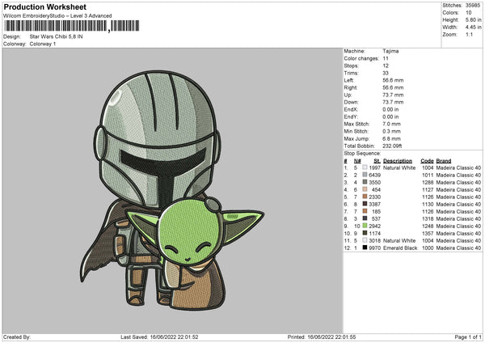Select the Trims value 33
485x343 pixels.
(x=386, y=73)
